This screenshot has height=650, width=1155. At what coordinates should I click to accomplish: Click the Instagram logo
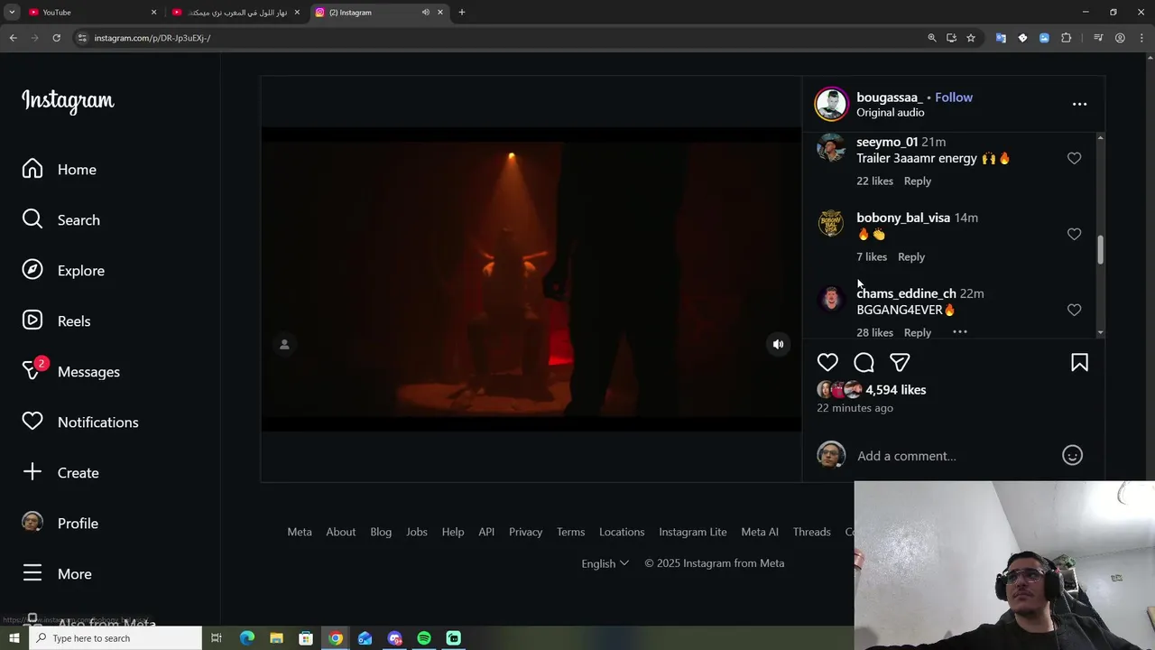click(x=68, y=101)
